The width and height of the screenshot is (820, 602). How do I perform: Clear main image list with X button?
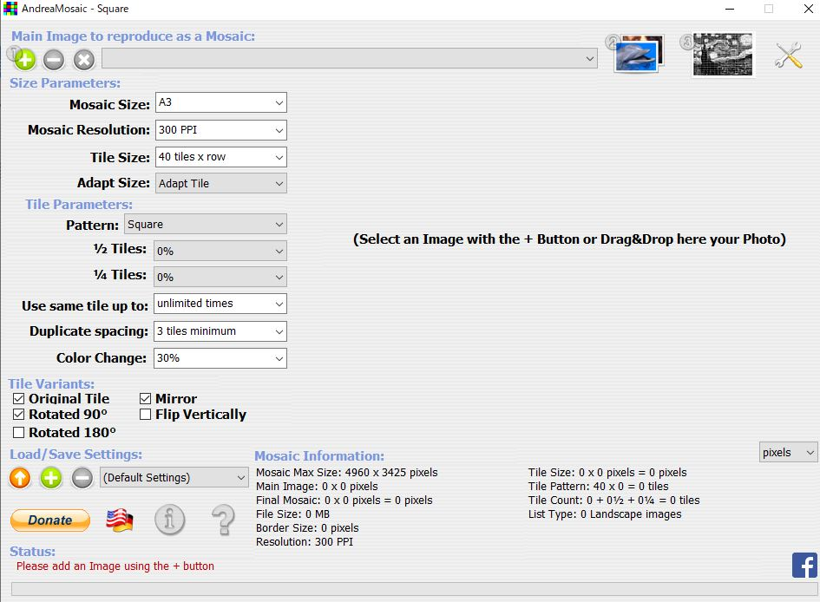point(83,60)
